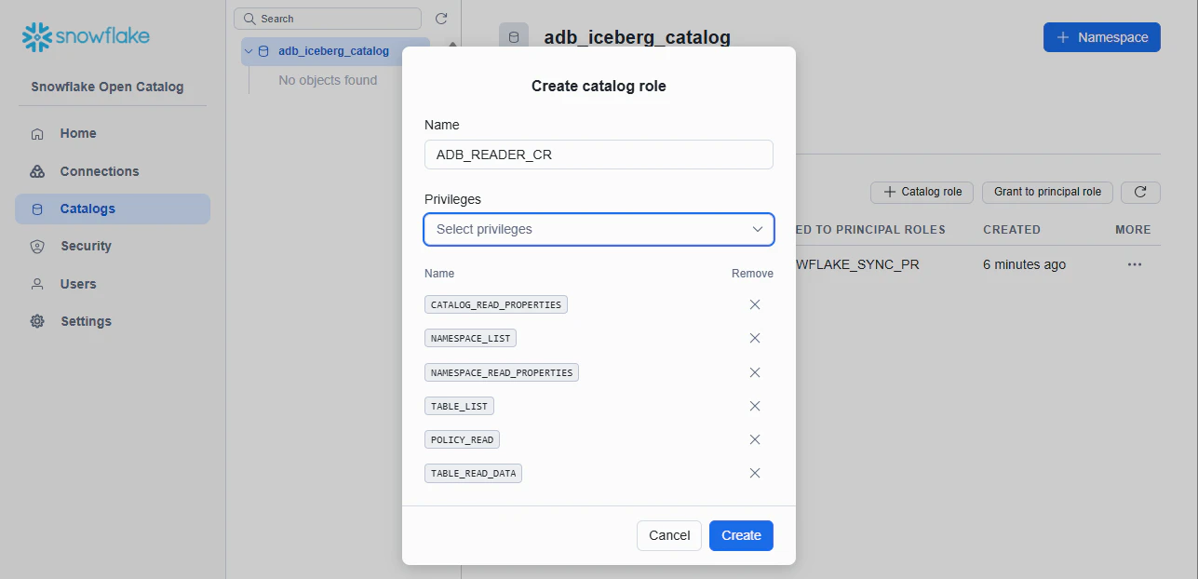
Task: Remove the CATALOG_READ_PROPERTIES privilege
Action: coord(755,304)
